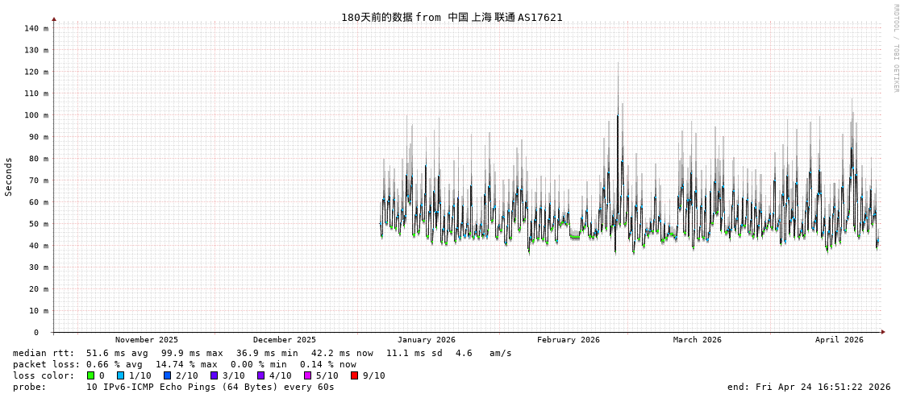Click the April 2026 x-axis label
The height and width of the screenshot is (398, 904).
coord(839,340)
